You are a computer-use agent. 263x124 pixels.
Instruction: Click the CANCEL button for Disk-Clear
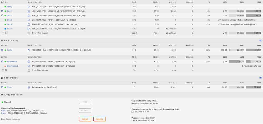[99, 119]
